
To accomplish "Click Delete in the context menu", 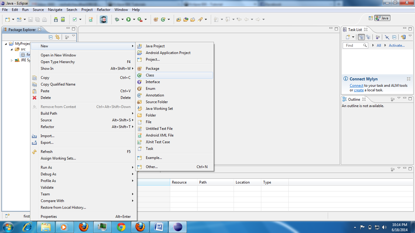I will point(84,98).
